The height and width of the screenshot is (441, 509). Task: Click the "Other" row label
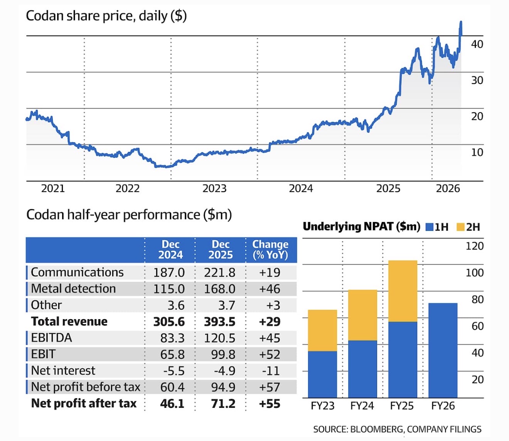46,305
